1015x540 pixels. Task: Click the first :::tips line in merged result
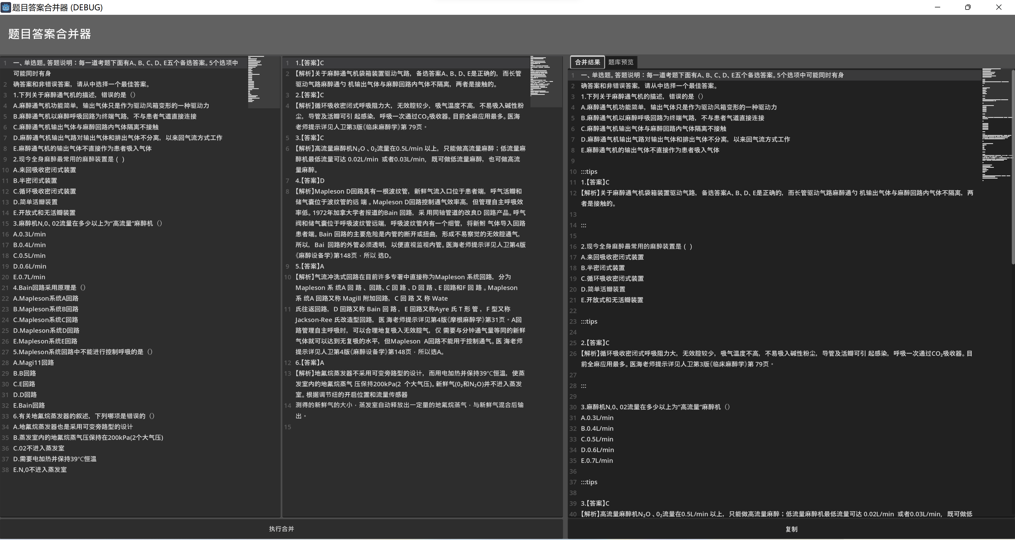[589, 172]
